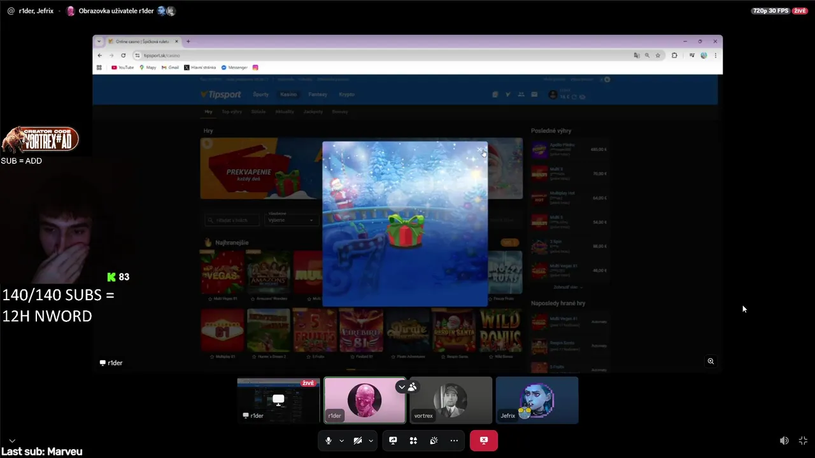
Task: Mute the microphone in the call controls
Action: [329, 440]
